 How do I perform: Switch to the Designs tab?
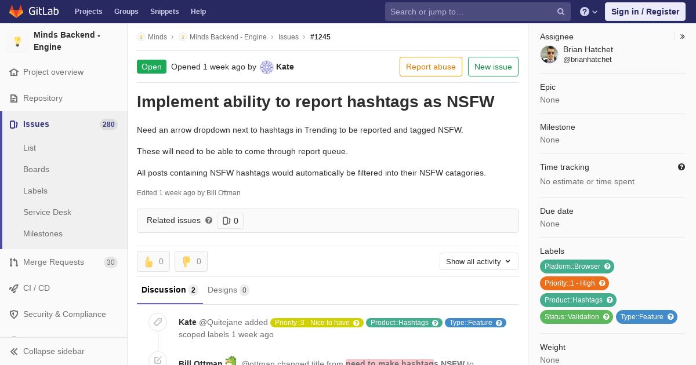click(x=228, y=290)
